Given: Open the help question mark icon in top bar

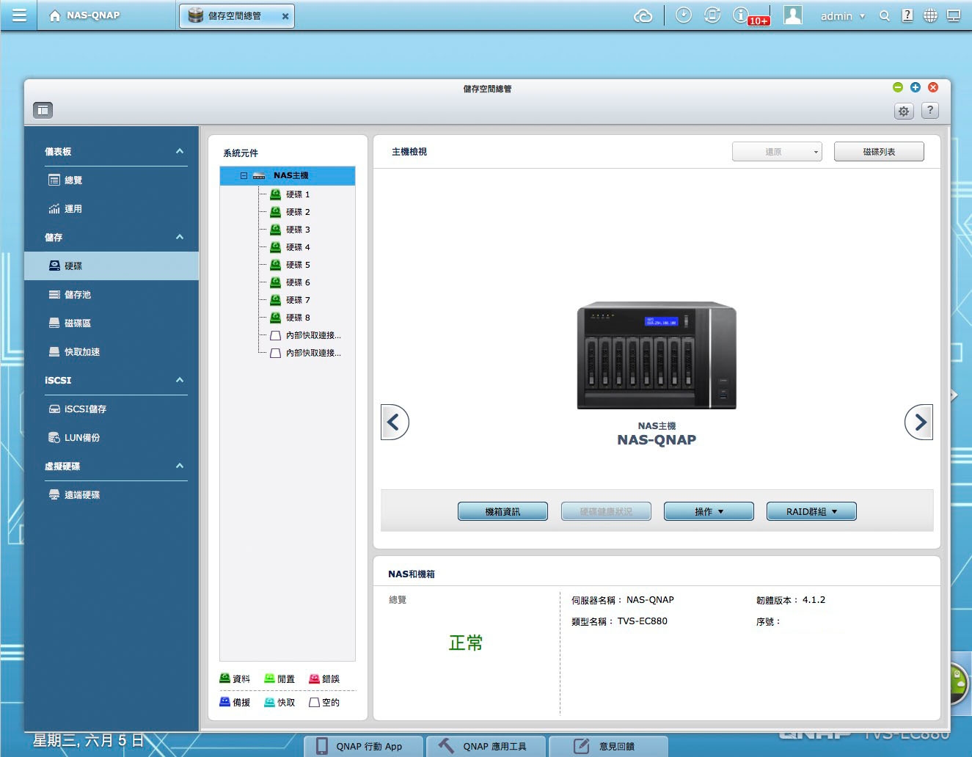Looking at the screenshot, I should click(x=907, y=15).
